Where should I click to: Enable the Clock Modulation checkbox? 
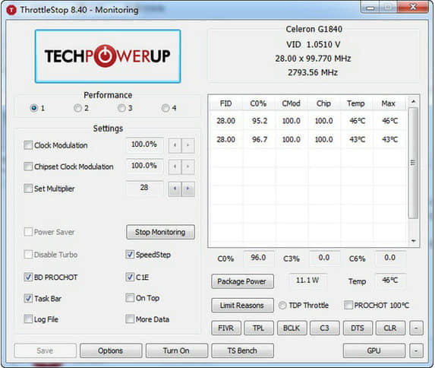[x=28, y=145]
